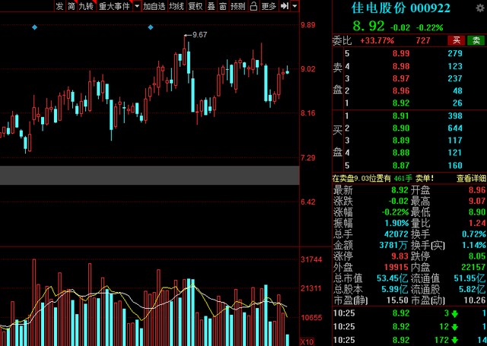The width and height of the screenshot is (487, 346).
Task: Click the gray bar below price chart
Action: 150,176
